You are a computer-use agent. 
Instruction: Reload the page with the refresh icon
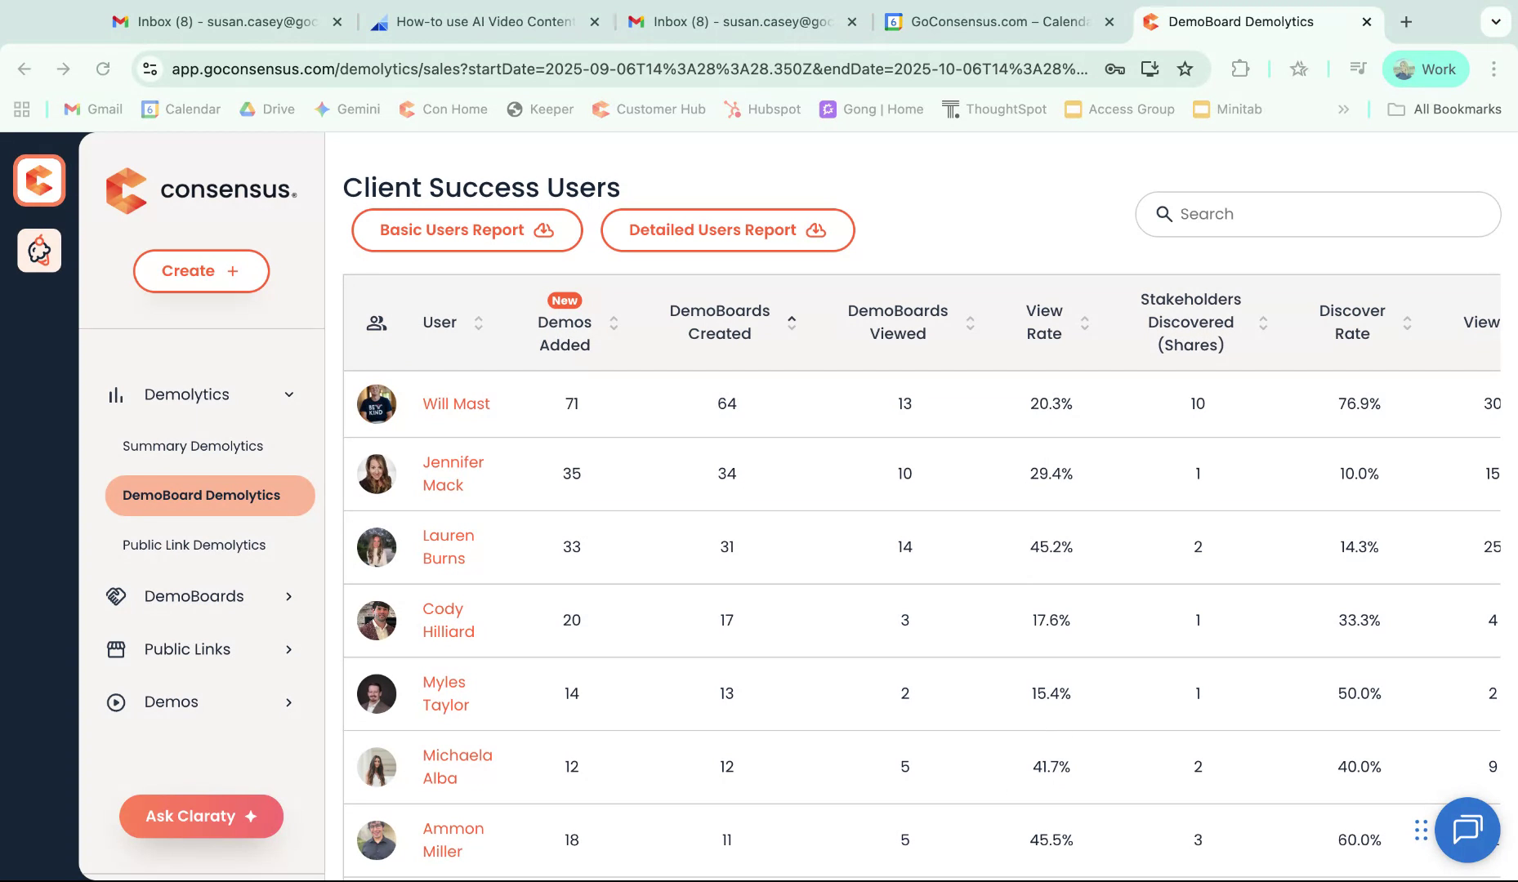point(103,69)
